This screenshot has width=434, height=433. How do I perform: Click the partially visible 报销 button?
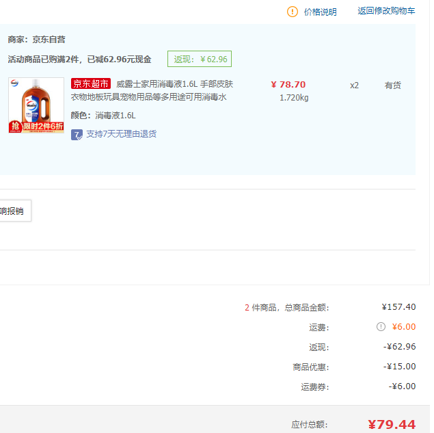click(15, 211)
